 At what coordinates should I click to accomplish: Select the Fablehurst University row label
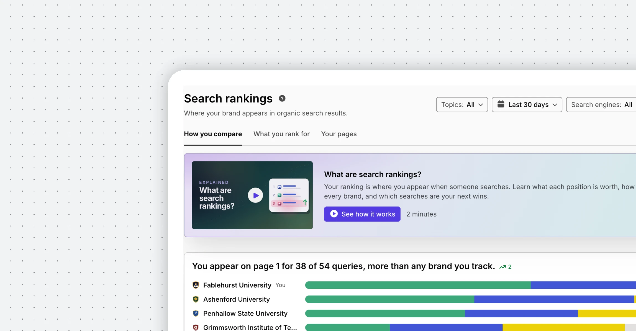point(237,285)
